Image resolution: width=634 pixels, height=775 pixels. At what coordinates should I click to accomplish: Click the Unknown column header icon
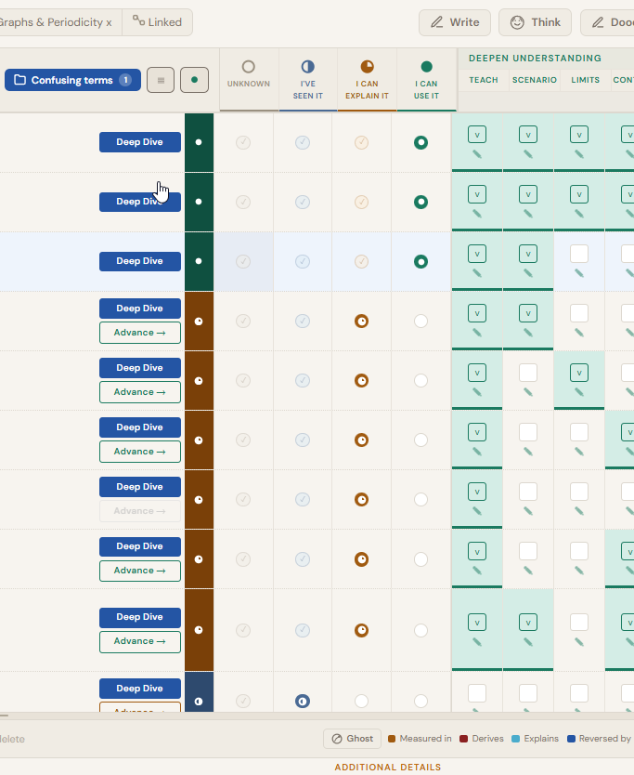(x=248, y=67)
